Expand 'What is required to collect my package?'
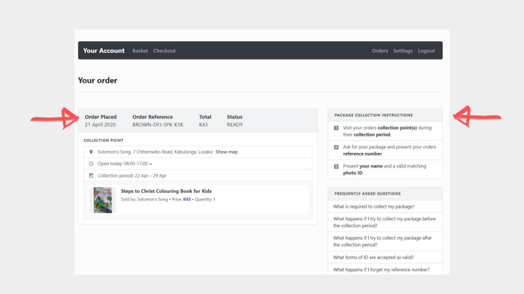This screenshot has width=524, height=294. point(385,206)
